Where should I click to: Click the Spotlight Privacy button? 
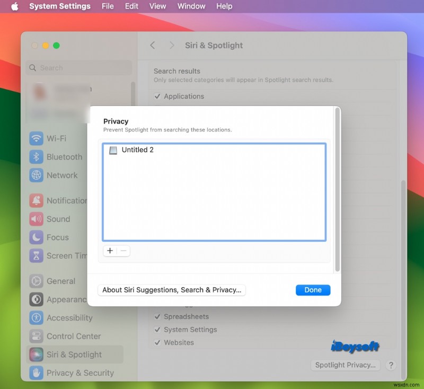click(346, 365)
